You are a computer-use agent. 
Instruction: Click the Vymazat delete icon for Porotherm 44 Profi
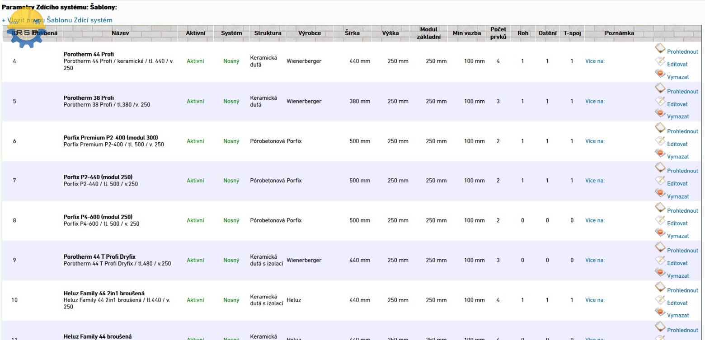click(660, 74)
